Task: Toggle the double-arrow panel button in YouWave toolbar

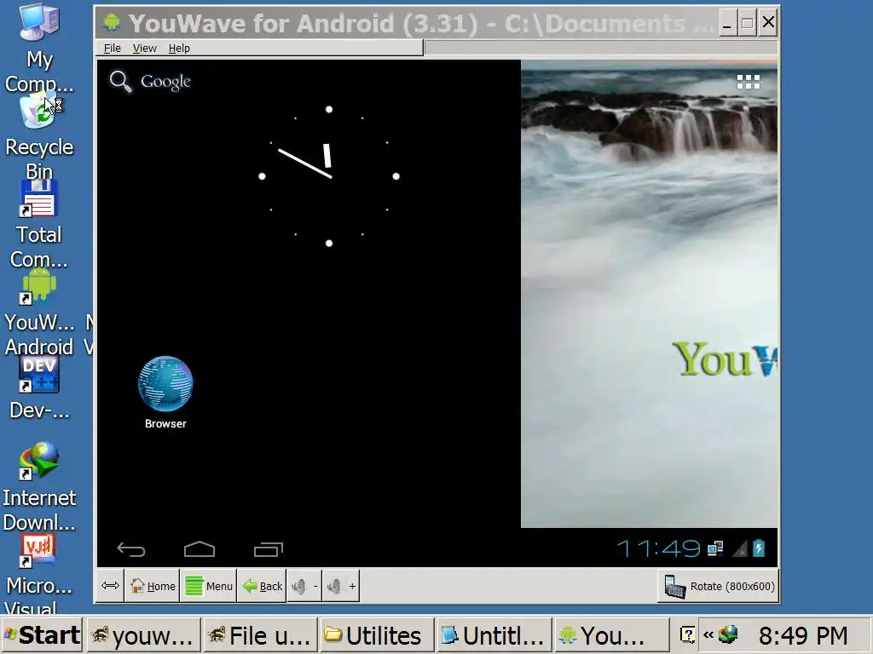Action: (110, 586)
